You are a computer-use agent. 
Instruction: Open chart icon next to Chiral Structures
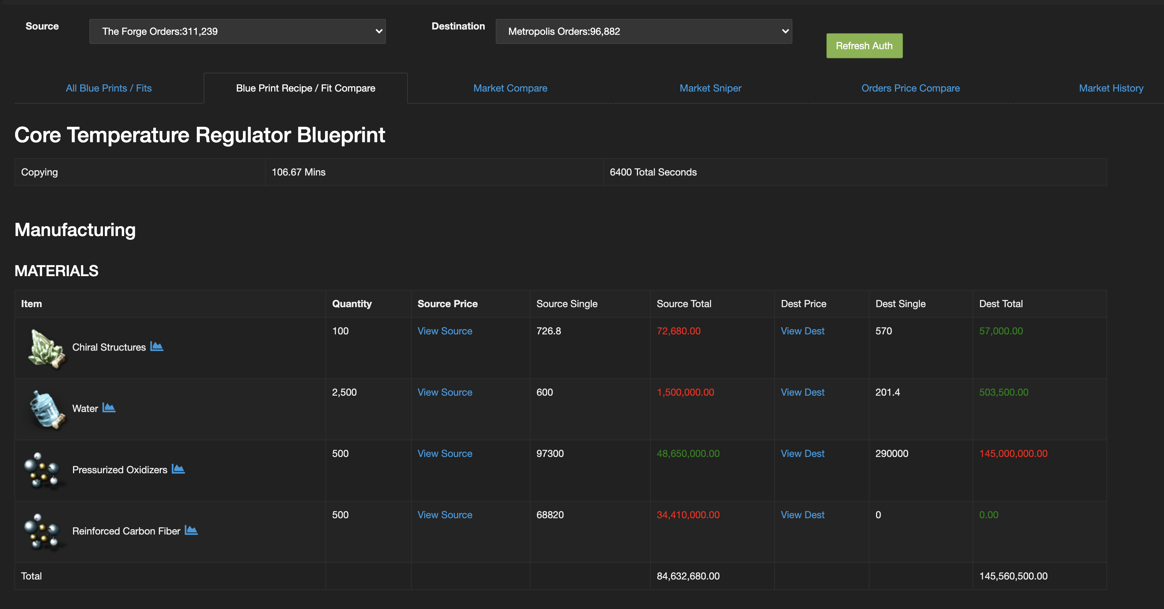[x=157, y=346]
